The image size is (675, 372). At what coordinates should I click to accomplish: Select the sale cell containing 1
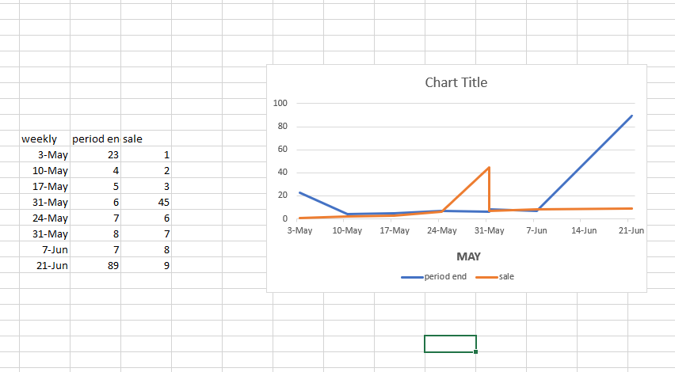pos(147,154)
